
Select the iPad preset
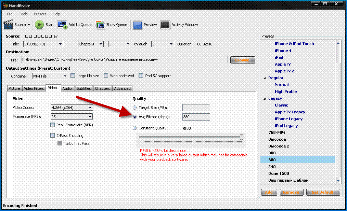pos(279,57)
